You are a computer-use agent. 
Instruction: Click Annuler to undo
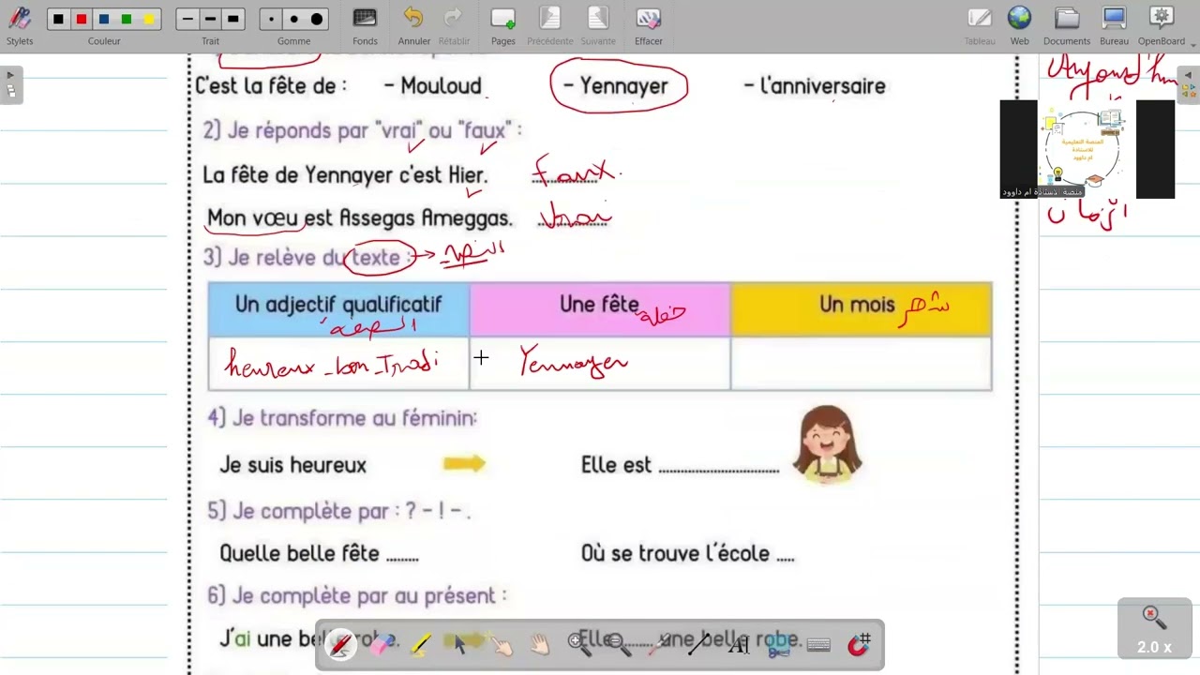[413, 25]
